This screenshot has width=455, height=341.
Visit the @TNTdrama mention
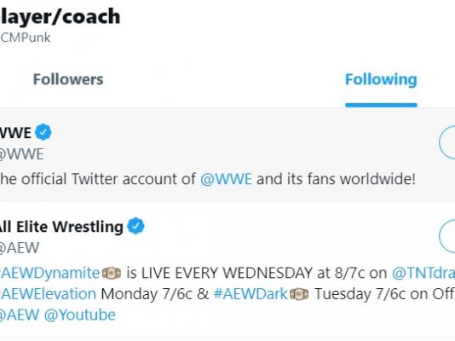coord(423,273)
